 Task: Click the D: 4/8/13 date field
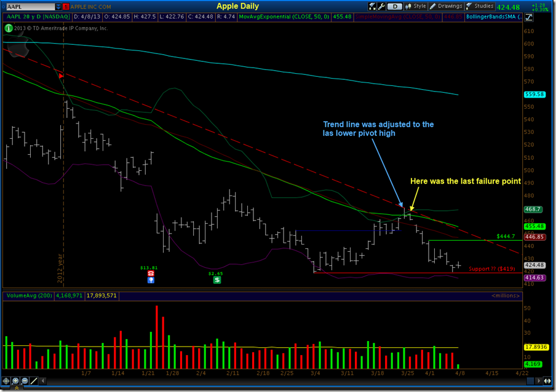tap(87, 17)
